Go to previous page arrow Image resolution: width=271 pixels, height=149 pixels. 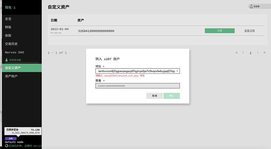[x=243, y=53]
